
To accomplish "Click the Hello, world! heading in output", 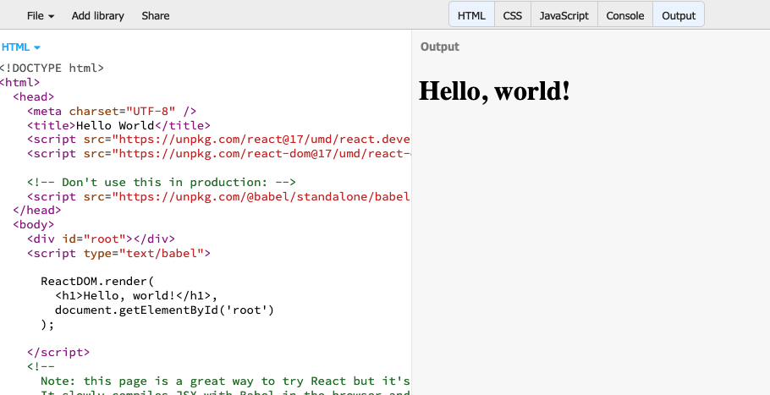I will pyautogui.click(x=494, y=91).
